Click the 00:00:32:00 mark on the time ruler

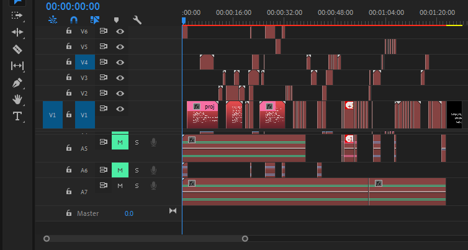(284, 12)
